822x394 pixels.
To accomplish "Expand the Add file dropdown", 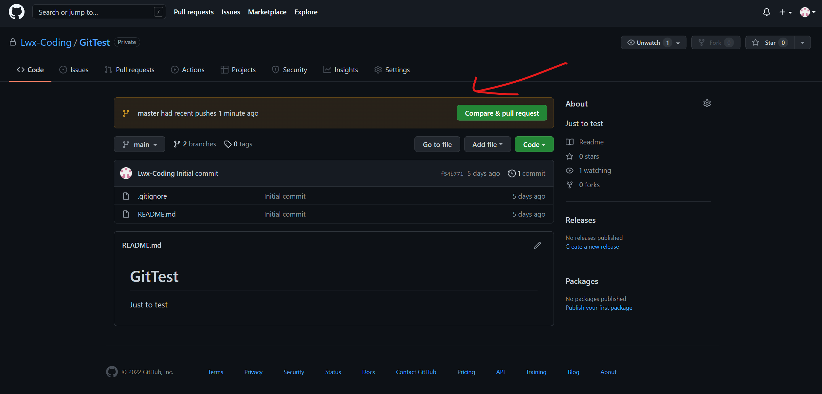I will [487, 144].
